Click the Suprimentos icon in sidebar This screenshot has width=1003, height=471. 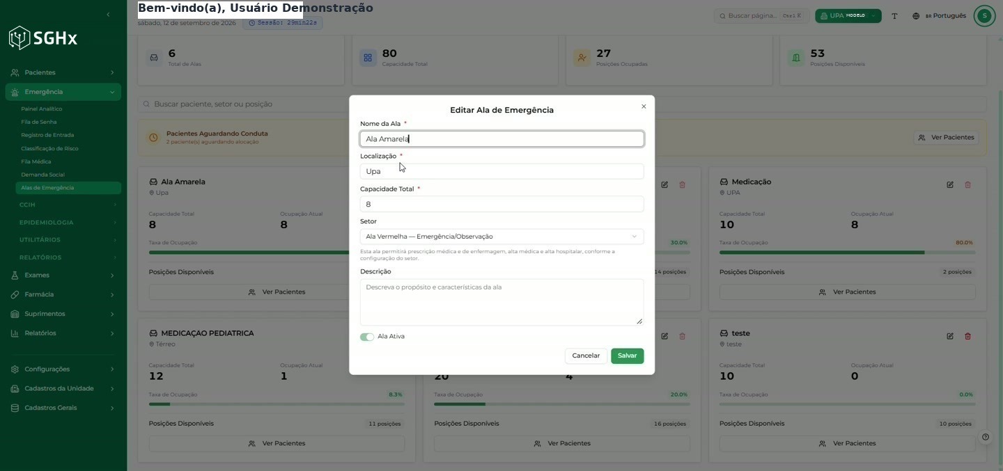point(15,314)
